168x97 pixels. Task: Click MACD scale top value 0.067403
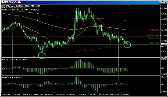point(164,59)
